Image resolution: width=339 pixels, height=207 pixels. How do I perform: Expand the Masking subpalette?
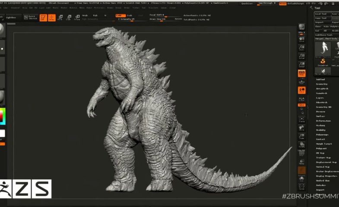point(320,125)
